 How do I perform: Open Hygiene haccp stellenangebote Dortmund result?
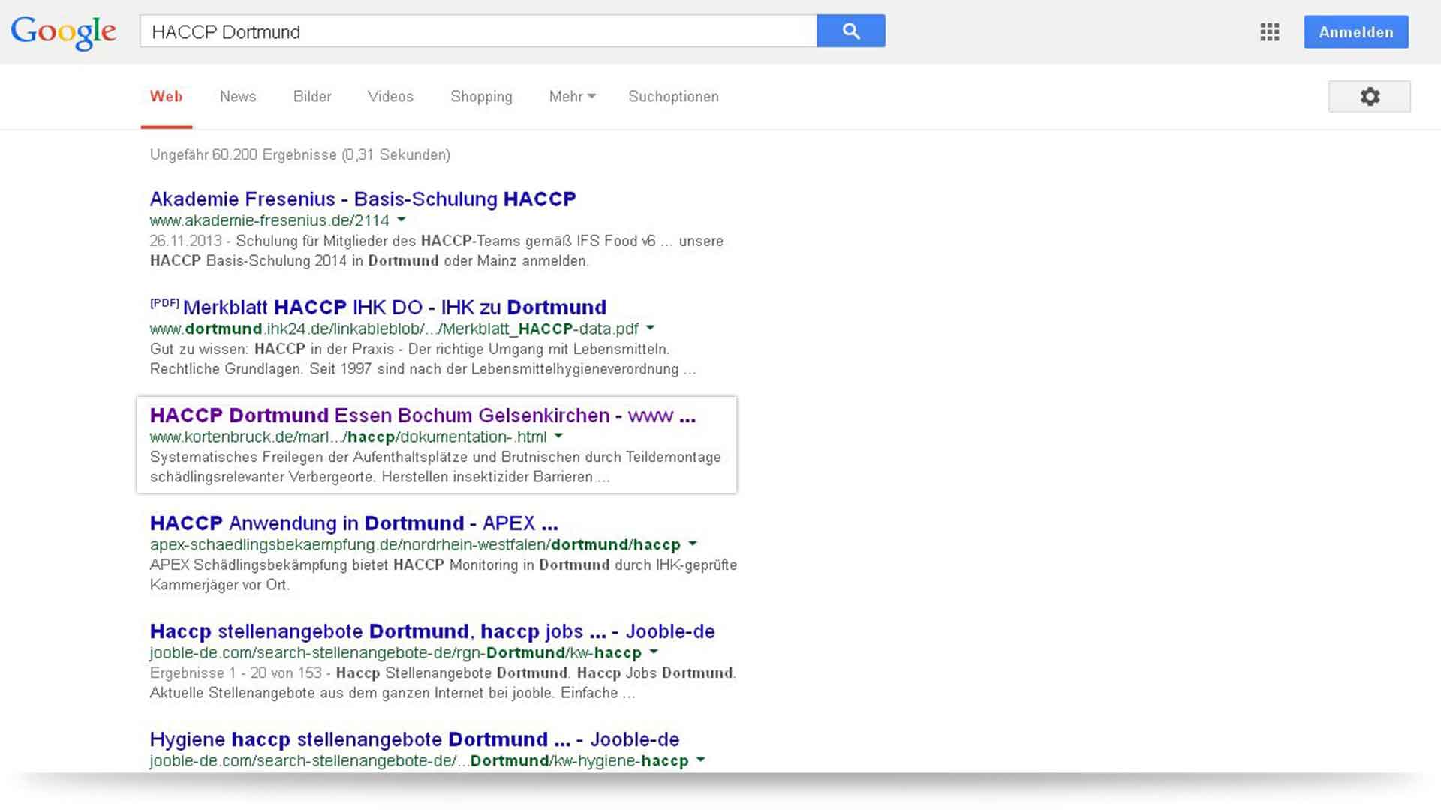[414, 739]
